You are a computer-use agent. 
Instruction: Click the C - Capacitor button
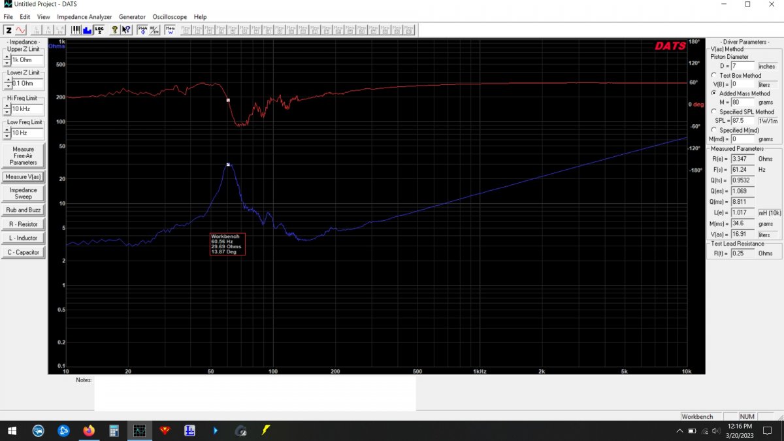24,252
